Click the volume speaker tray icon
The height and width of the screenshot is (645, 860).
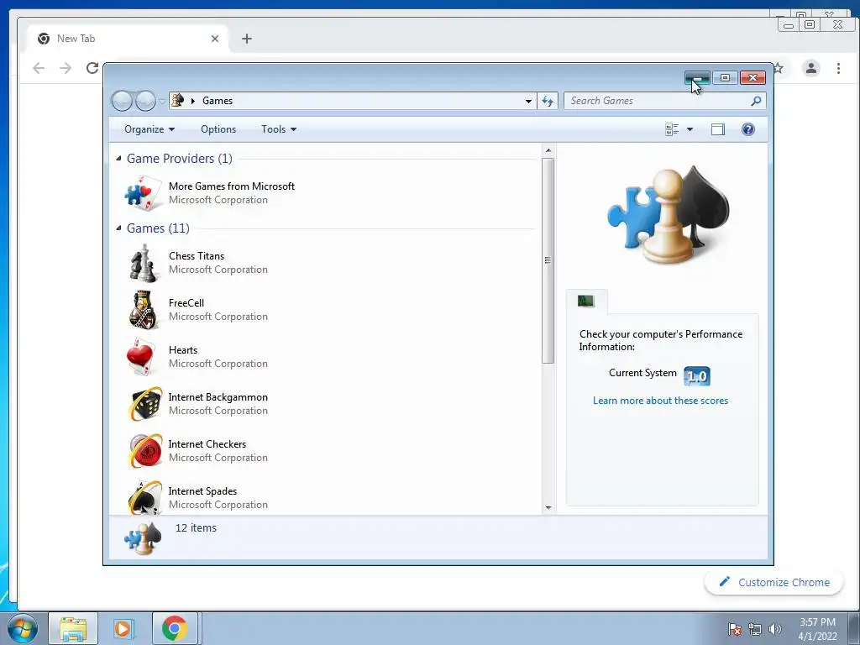[775, 629]
